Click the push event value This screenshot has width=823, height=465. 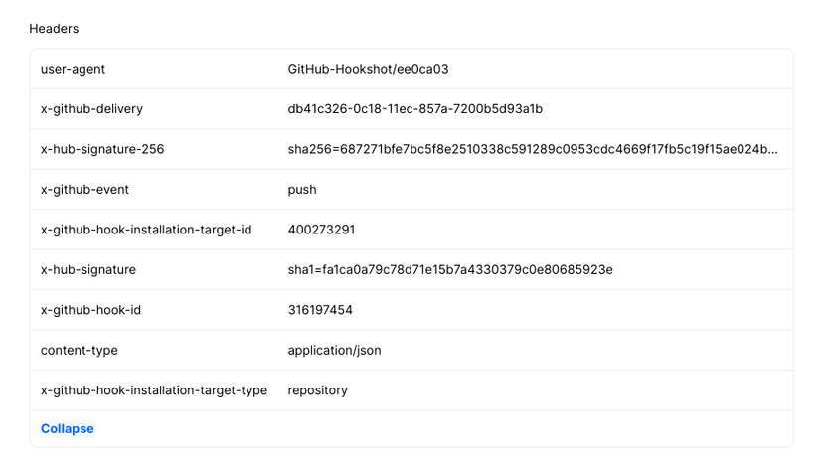pos(302,189)
